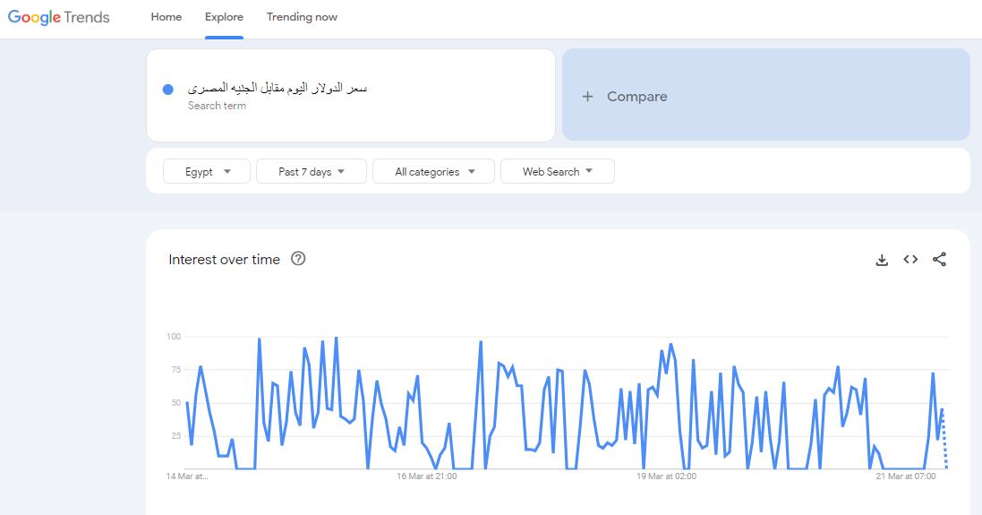This screenshot has width=982, height=515.
Task: Open the embed code icon
Action: [910, 260]
